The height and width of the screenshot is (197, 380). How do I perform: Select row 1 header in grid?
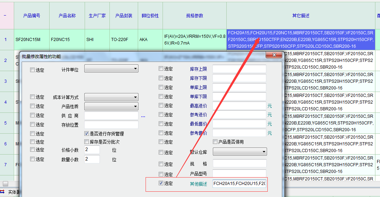pos(5,39)
